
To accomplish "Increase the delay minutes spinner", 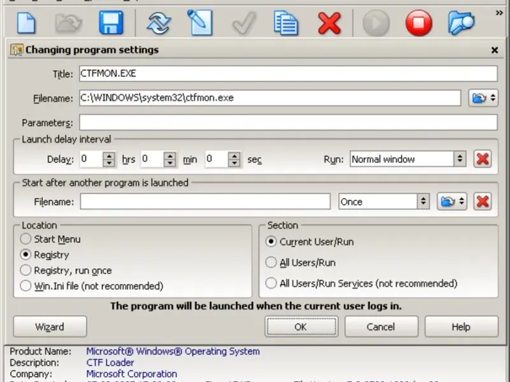I will pyautogui.click(x=170, y=155).
